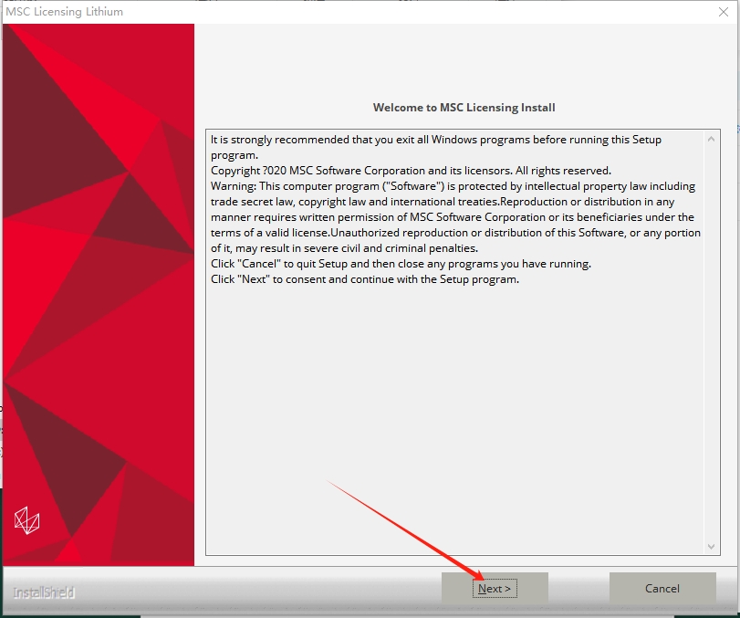Click the "MSC Licensing Lithium" window title

[x=65, y=12]
